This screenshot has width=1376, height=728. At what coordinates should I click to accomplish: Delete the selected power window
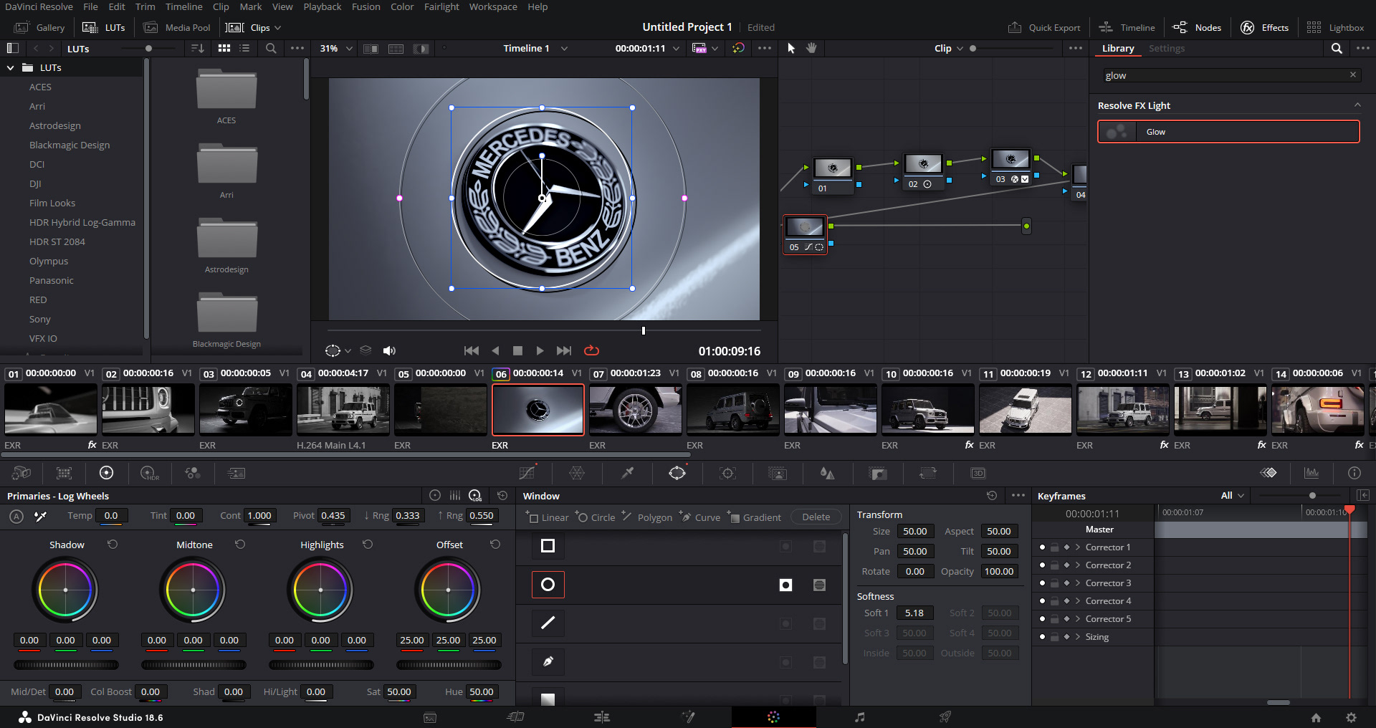click(x=816, y=517)
